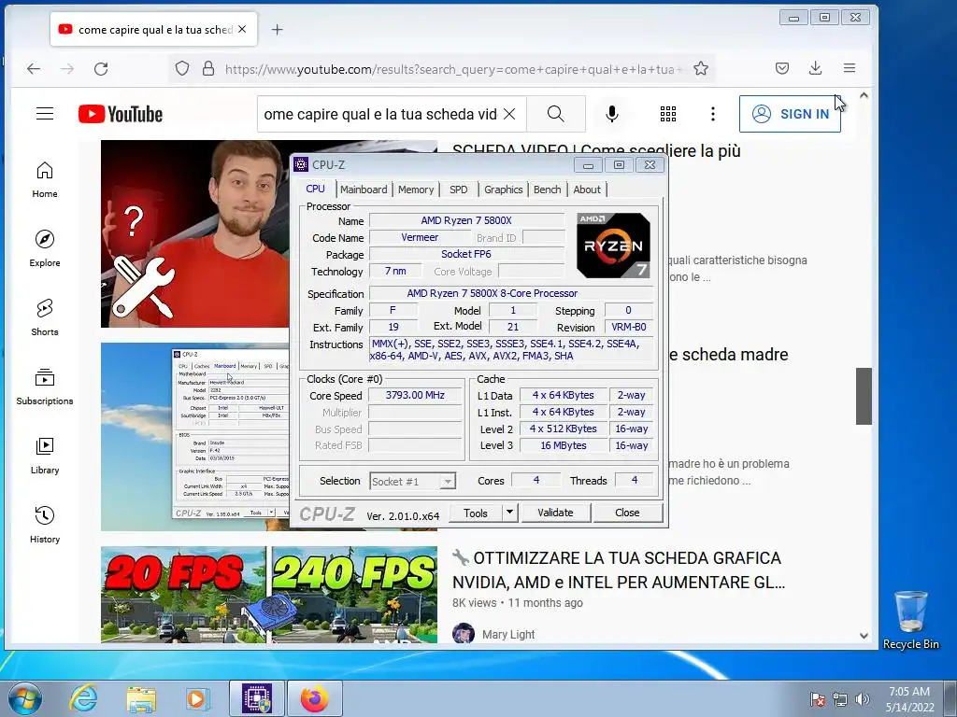Viewport: 957px width, 717px height.
Task: Click the Close button in CPU-Z
Action: point(627,513)
